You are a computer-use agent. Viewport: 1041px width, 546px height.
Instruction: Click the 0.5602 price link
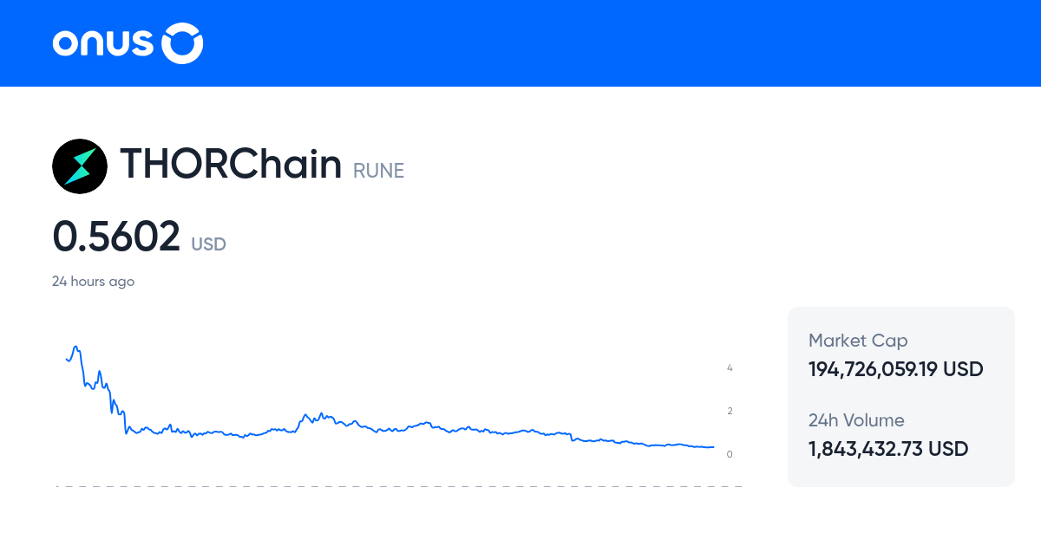(117, 236)
